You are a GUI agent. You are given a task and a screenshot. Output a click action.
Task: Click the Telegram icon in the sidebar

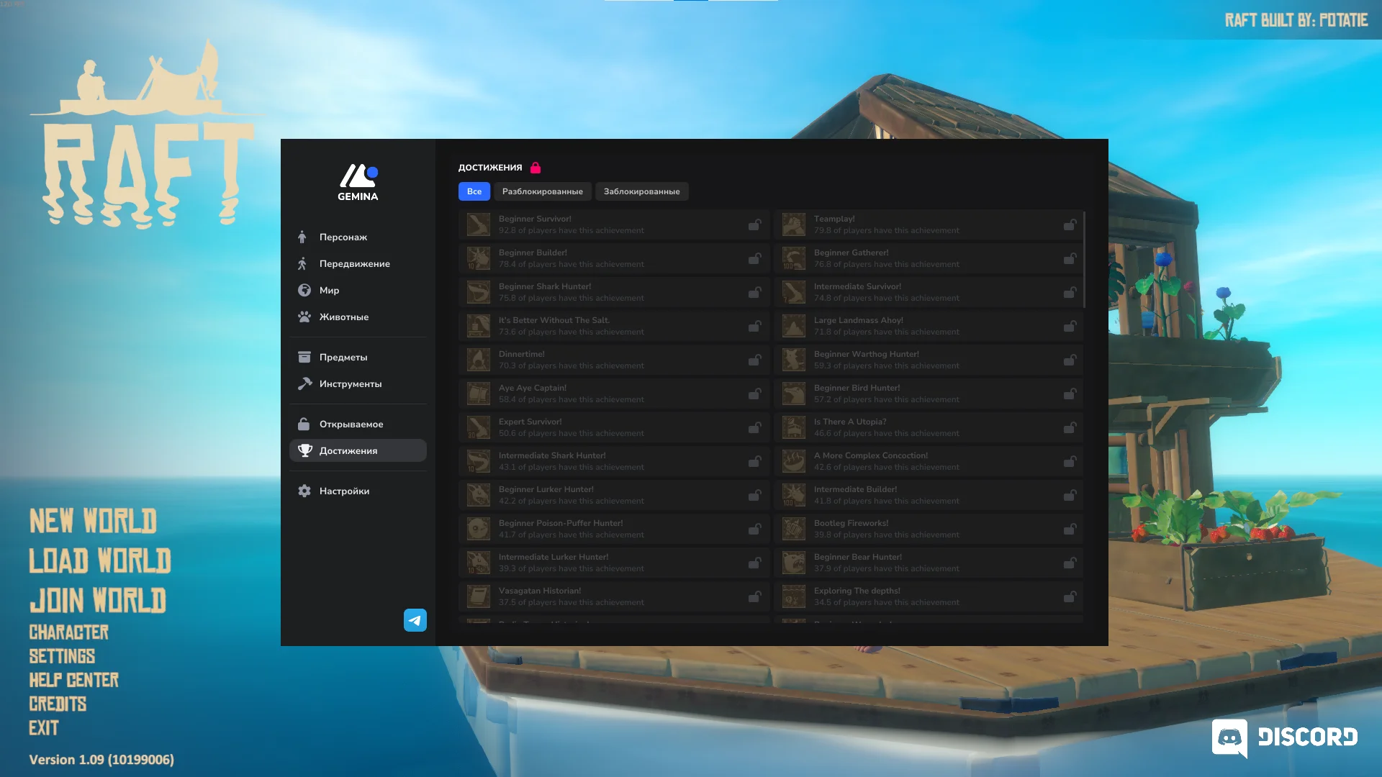pyautogui.click(x=415, y=619)
